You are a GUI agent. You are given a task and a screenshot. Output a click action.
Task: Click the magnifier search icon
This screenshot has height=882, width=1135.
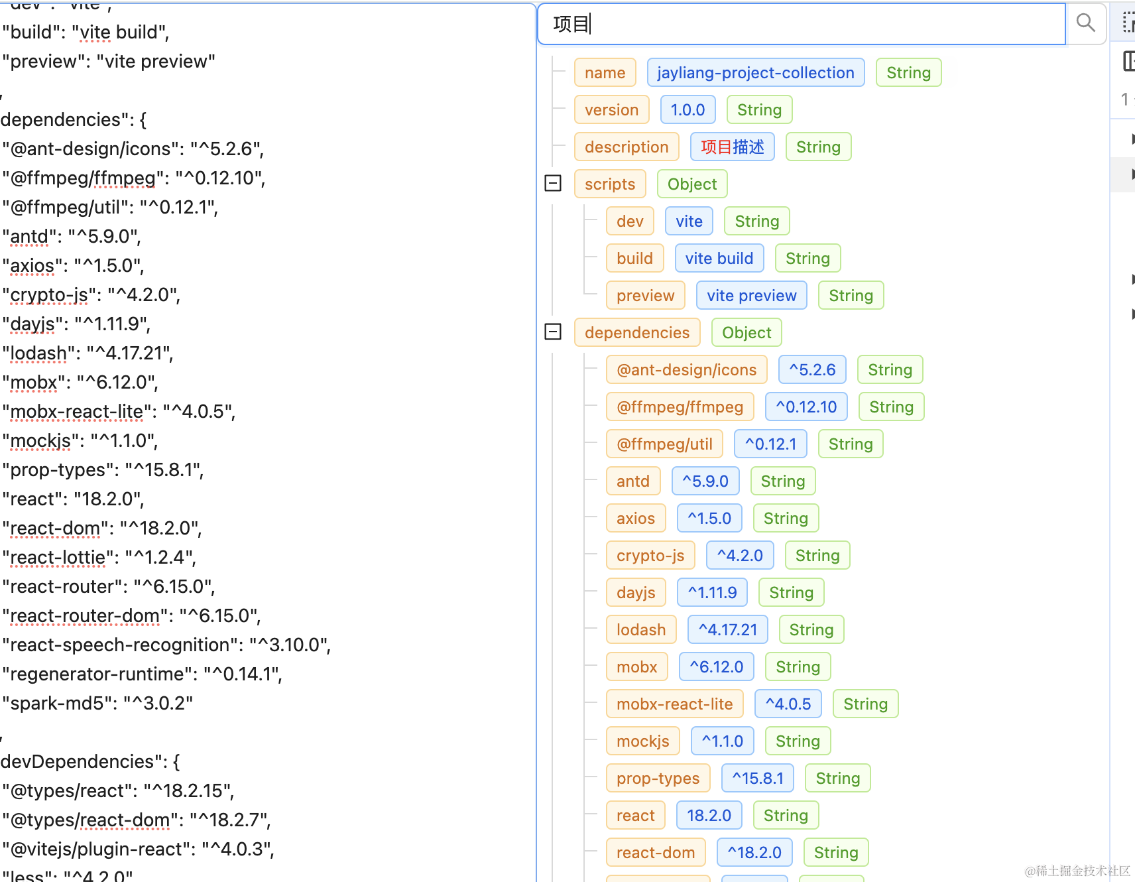[1085, 23]
